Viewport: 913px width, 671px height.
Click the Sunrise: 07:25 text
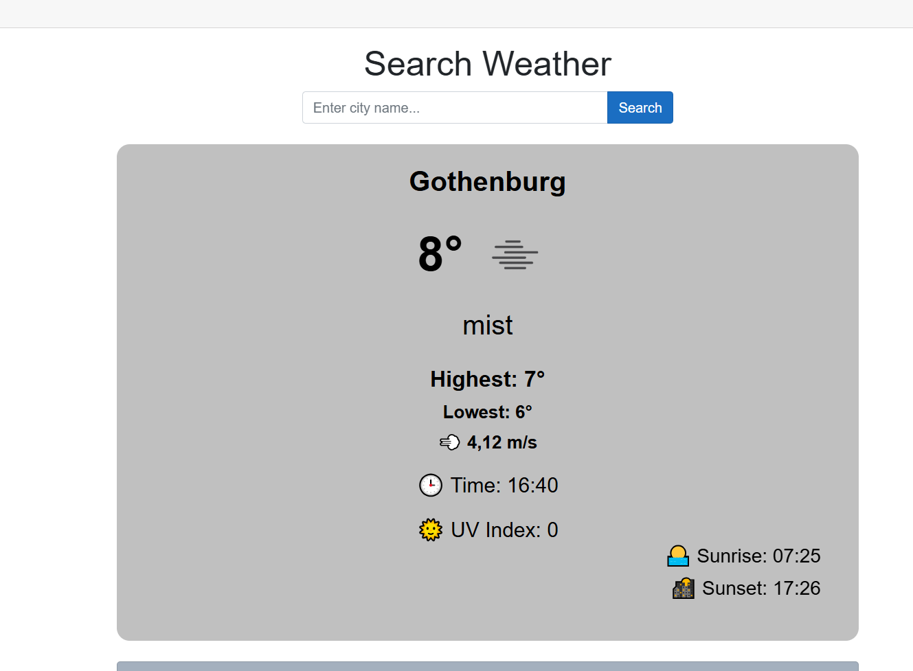coord(758,556)
